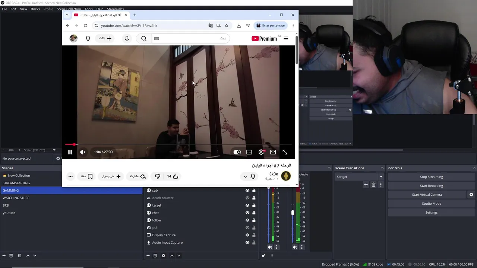Open YouTube notifications bell in header

88,38
